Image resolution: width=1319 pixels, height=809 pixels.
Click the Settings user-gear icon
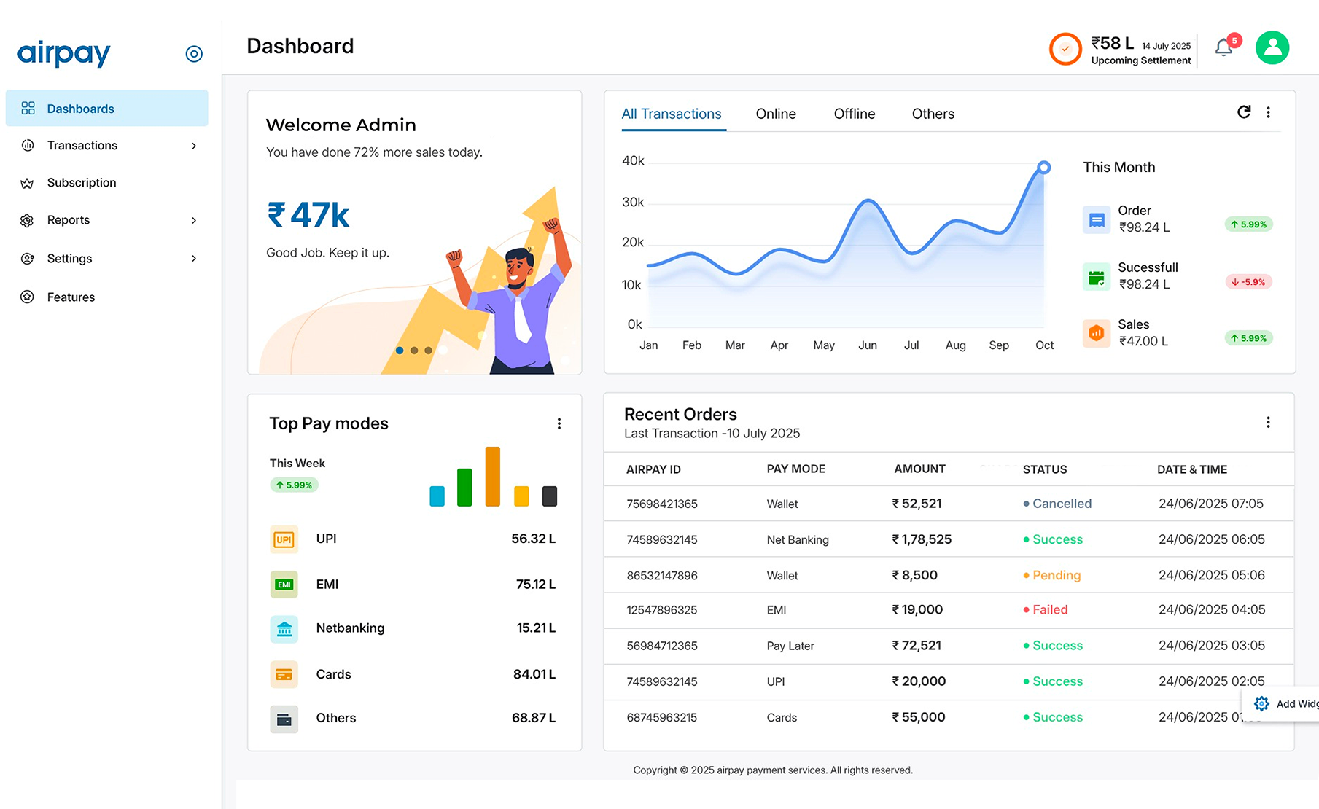click(28, 258)
